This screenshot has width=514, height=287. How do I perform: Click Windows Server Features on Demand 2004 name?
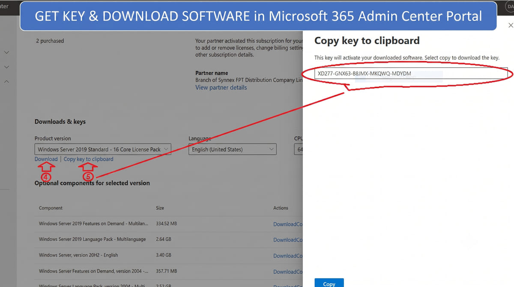(94, 271)
